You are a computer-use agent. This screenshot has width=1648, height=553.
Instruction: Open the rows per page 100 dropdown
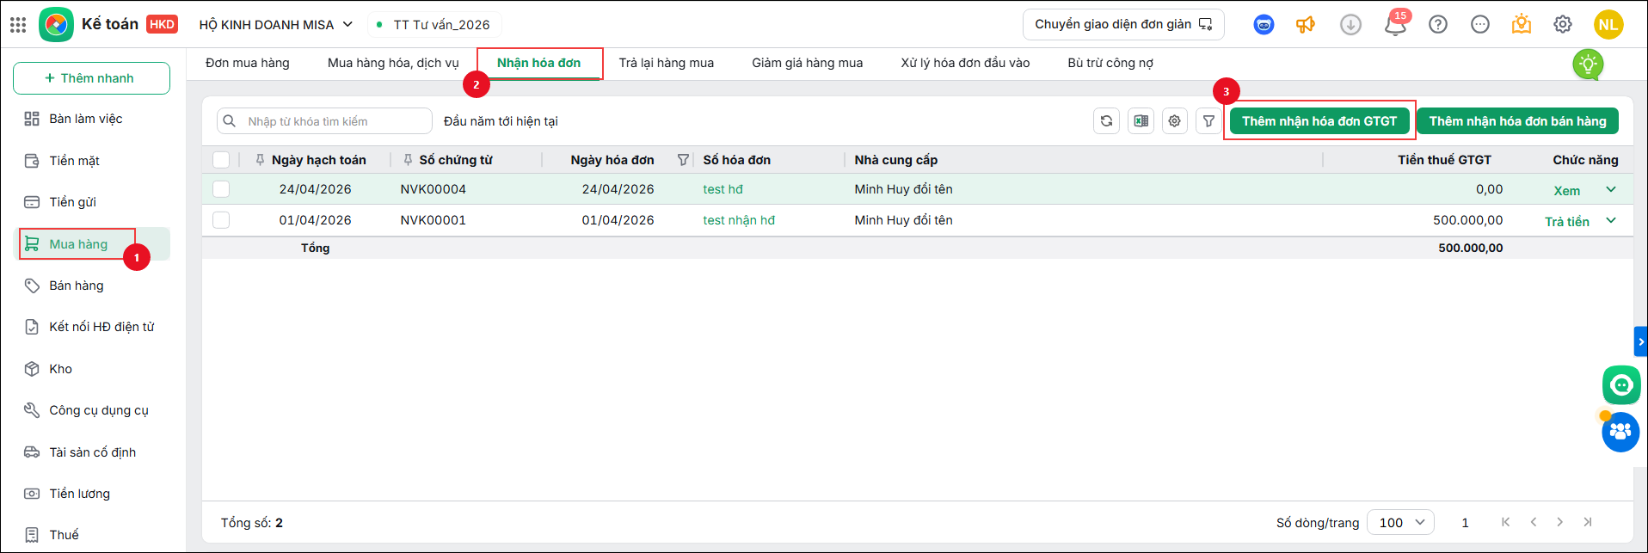coord(1400,522)
